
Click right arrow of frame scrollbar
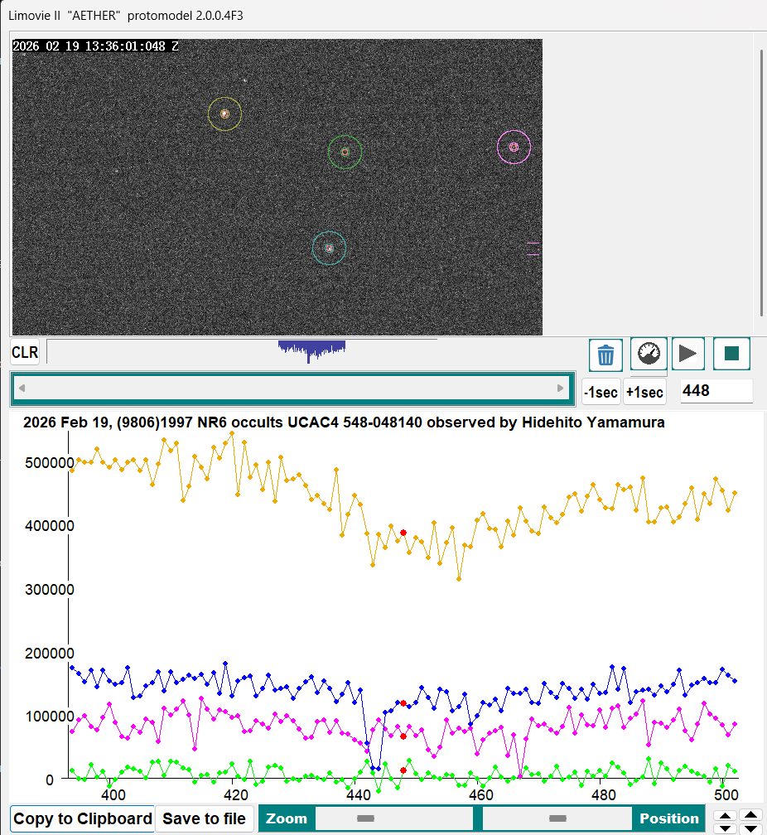point(561,388)
